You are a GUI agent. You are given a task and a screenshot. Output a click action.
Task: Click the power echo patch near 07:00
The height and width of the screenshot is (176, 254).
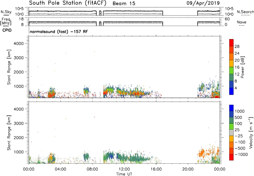point(86,91)
